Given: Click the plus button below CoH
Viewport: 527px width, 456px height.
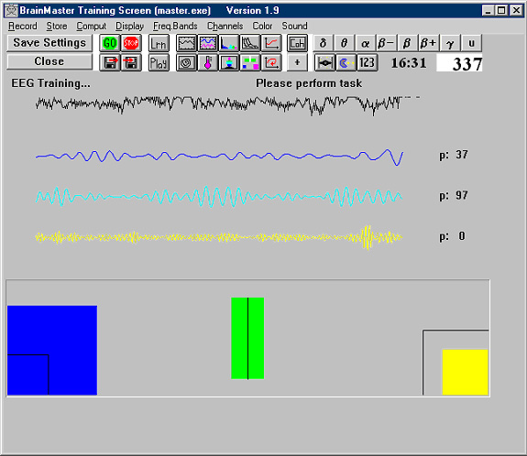Looking at the screenshot, I should tap(297, 62).
